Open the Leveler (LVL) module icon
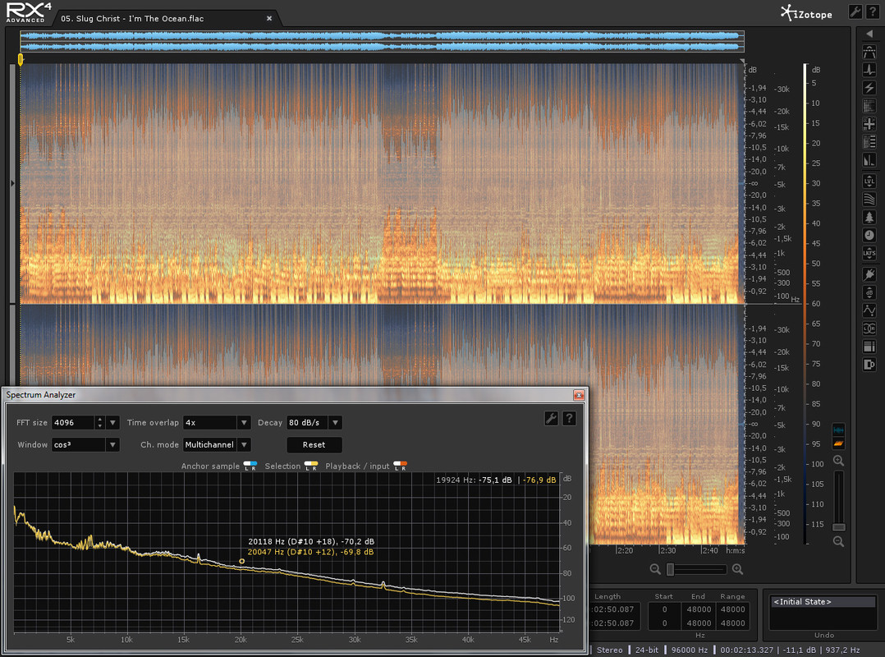885x657 pixels. (869, 181)
